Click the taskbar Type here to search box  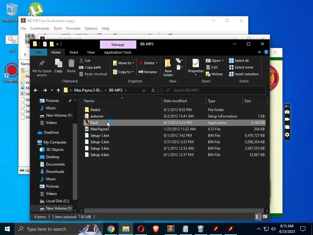(x=59, y=229)
